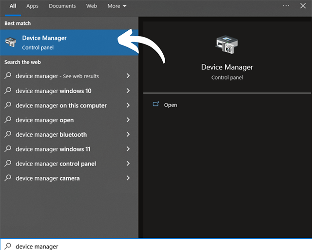The image size is (312, 250).
Task: Click the Open link in preview pane
Action: [170, 105]
